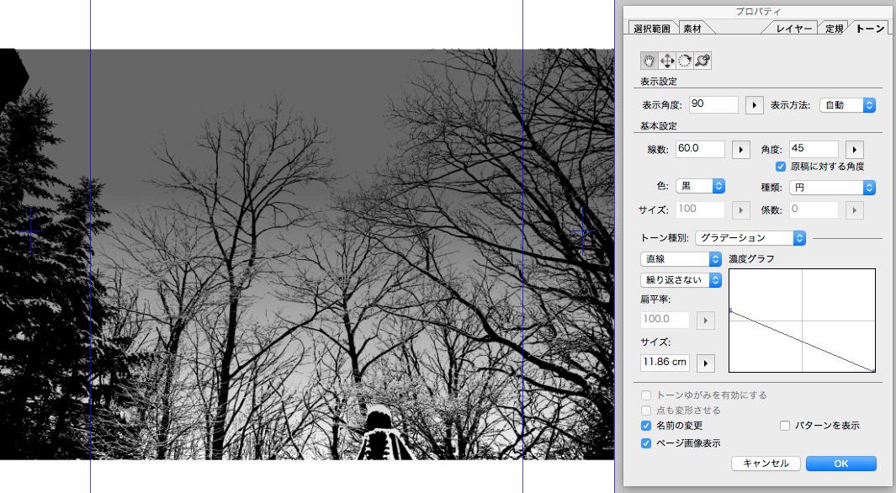Confirm with the OK button
This screenshot has height=493, width=896.
click(841, 464)
